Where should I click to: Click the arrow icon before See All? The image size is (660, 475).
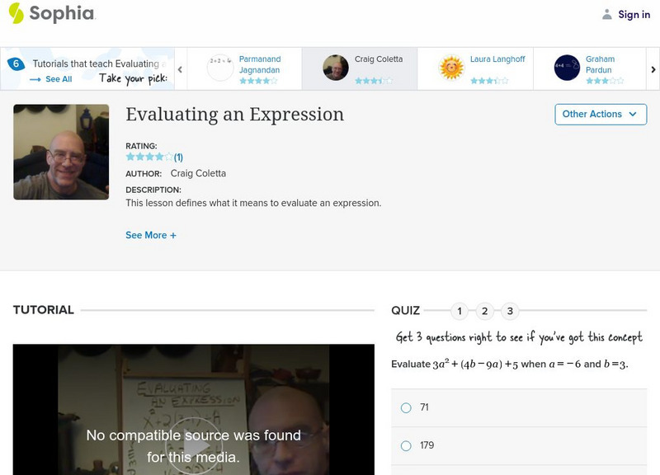(35, 79)
